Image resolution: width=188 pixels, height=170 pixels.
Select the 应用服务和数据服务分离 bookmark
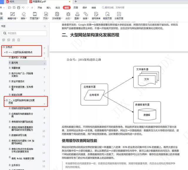coord(22,115)
